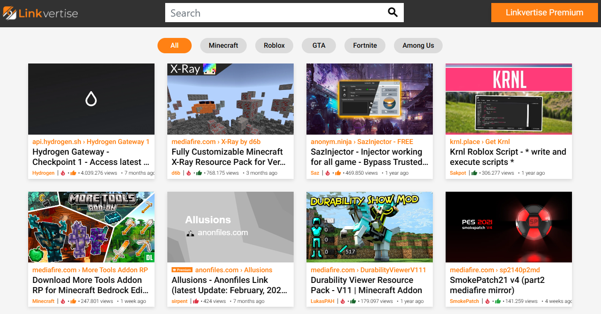Click the flame icon on the More Tools Addon card
Viewport: 601px width, 314px height.
[63, 301]
